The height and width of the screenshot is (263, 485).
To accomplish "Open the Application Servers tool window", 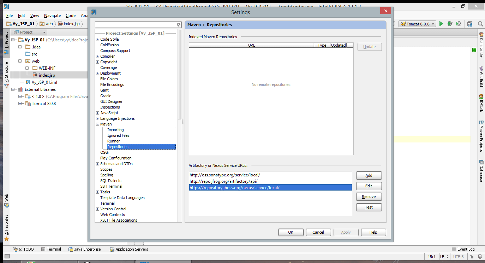I will (x=129, y=249).
